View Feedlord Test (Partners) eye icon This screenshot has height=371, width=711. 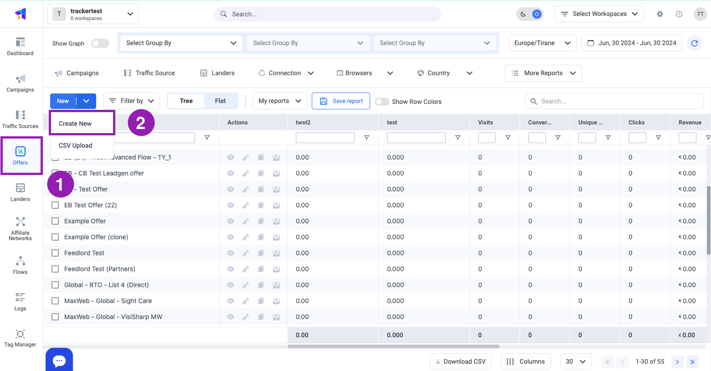tap(231, 269)
